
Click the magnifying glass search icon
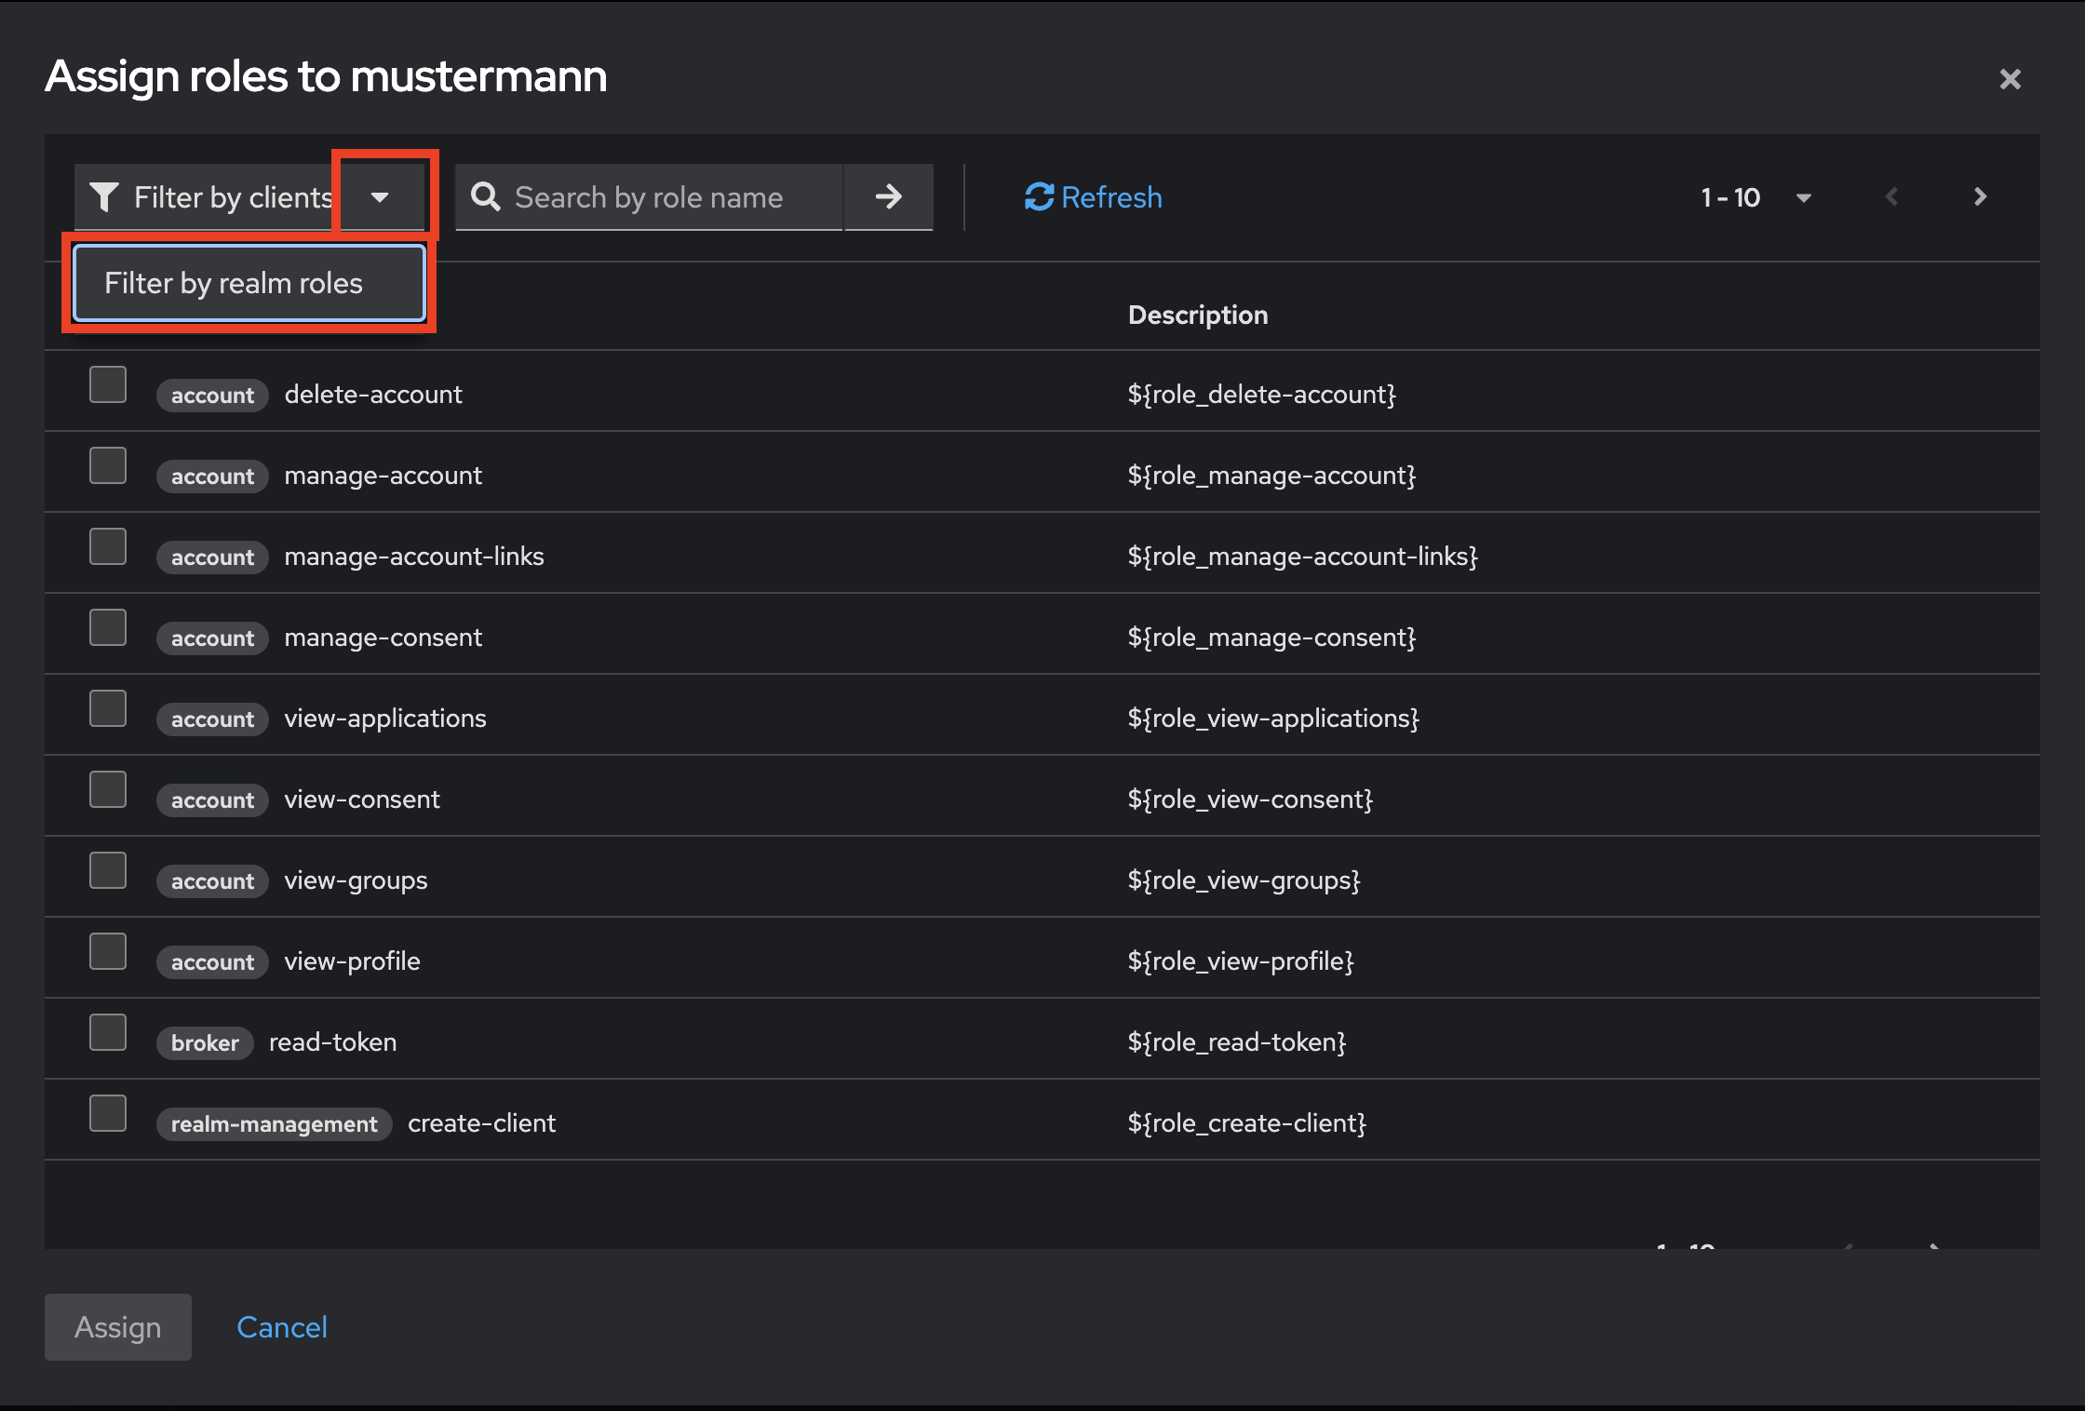(485, 197)
